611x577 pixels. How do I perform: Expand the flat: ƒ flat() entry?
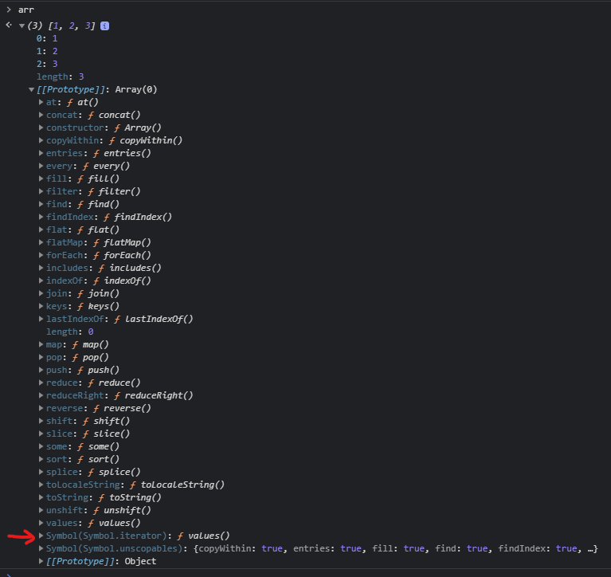coord(41,230)
